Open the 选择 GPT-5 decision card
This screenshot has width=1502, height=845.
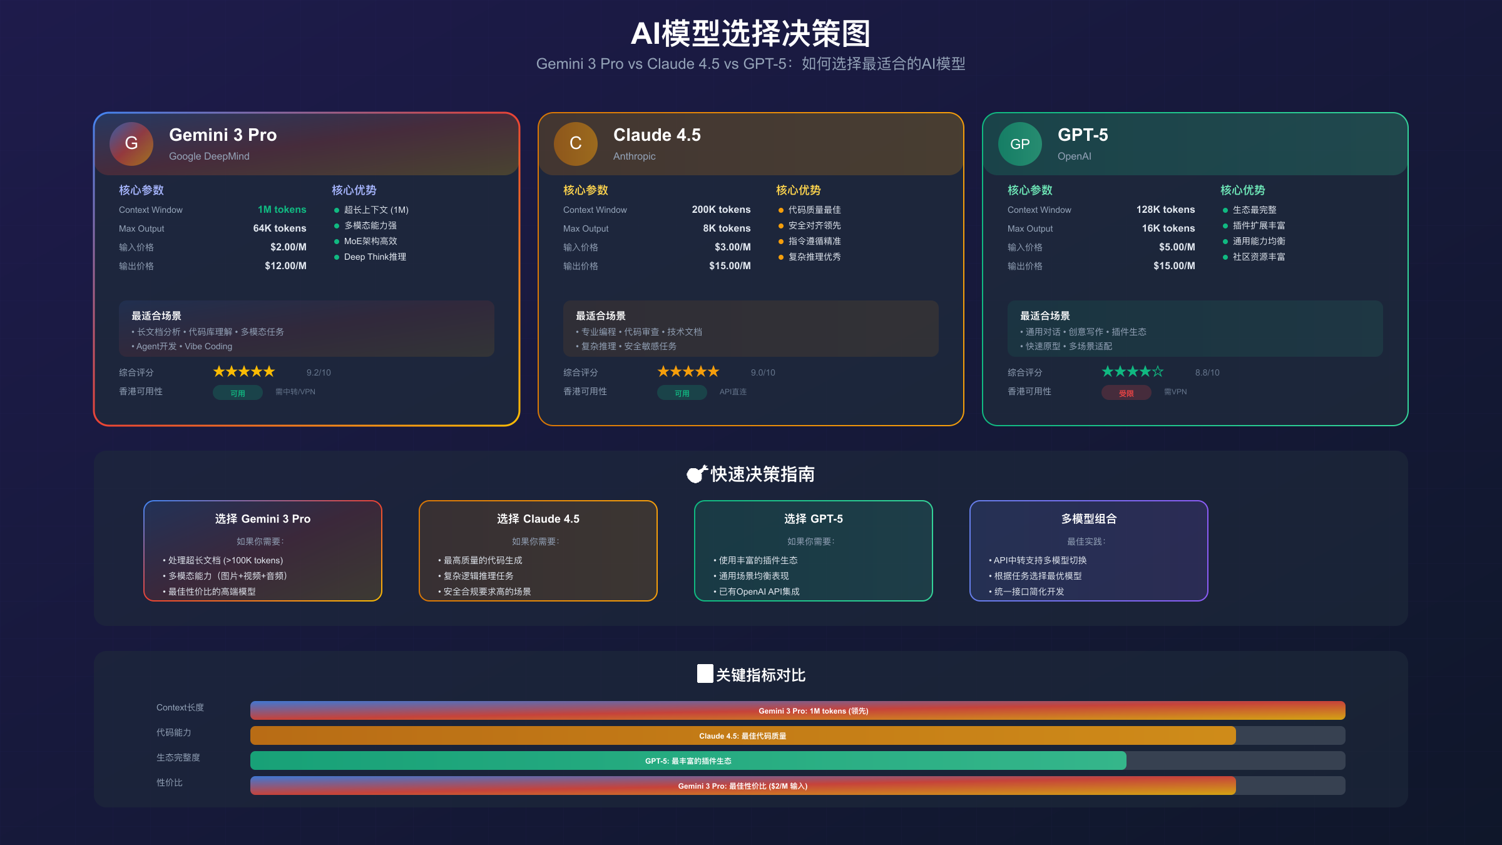813,551
